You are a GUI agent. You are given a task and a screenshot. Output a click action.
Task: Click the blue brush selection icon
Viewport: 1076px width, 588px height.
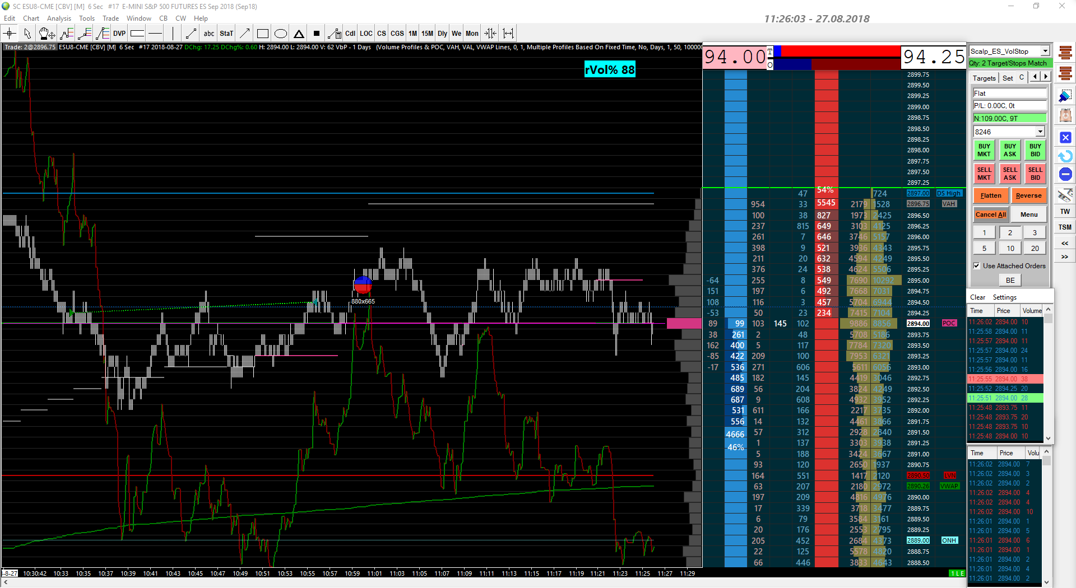1065,96
